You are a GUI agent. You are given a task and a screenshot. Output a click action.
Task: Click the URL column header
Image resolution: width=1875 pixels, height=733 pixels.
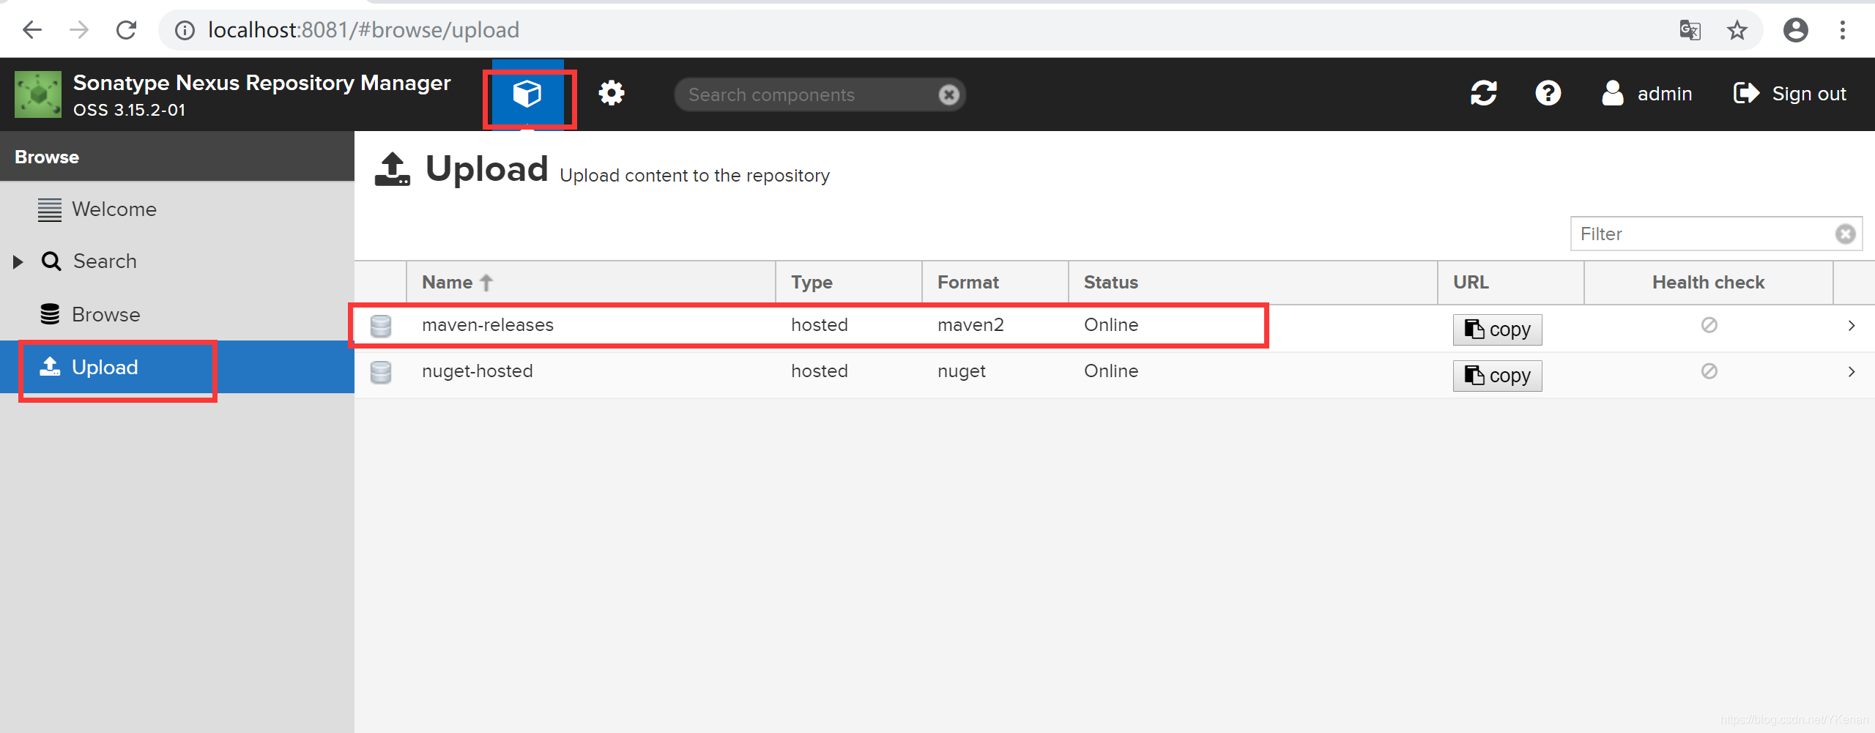(1511, 283)
